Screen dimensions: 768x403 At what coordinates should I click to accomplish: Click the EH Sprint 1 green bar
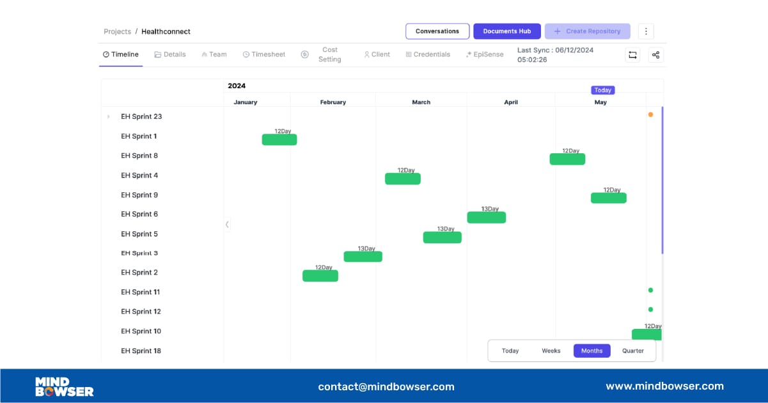(x=279, y=140)
